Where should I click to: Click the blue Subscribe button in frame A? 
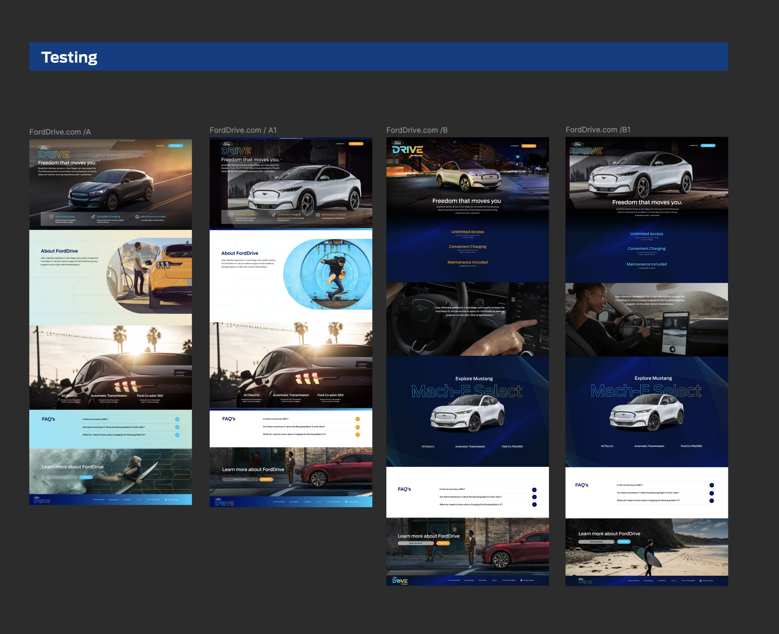(x=85, y=477)
